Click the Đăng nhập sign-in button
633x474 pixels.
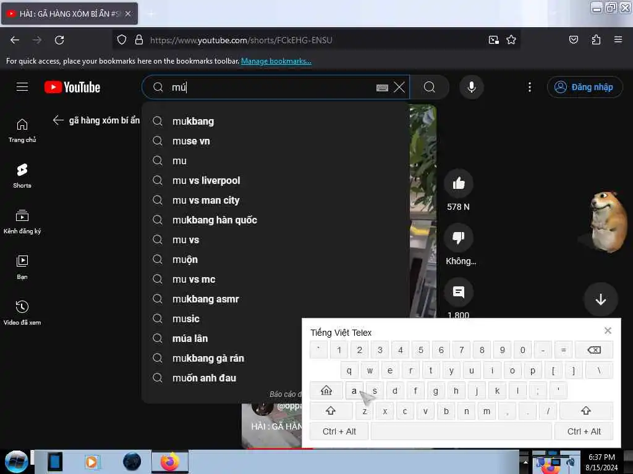pyautogui.click(x=585, y=87)
